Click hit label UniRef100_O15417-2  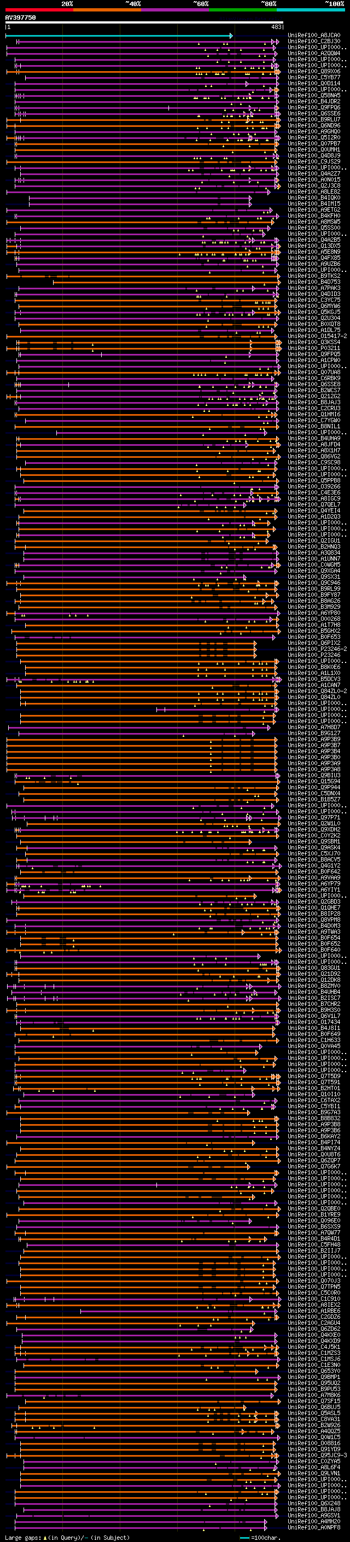click(317, 336)
